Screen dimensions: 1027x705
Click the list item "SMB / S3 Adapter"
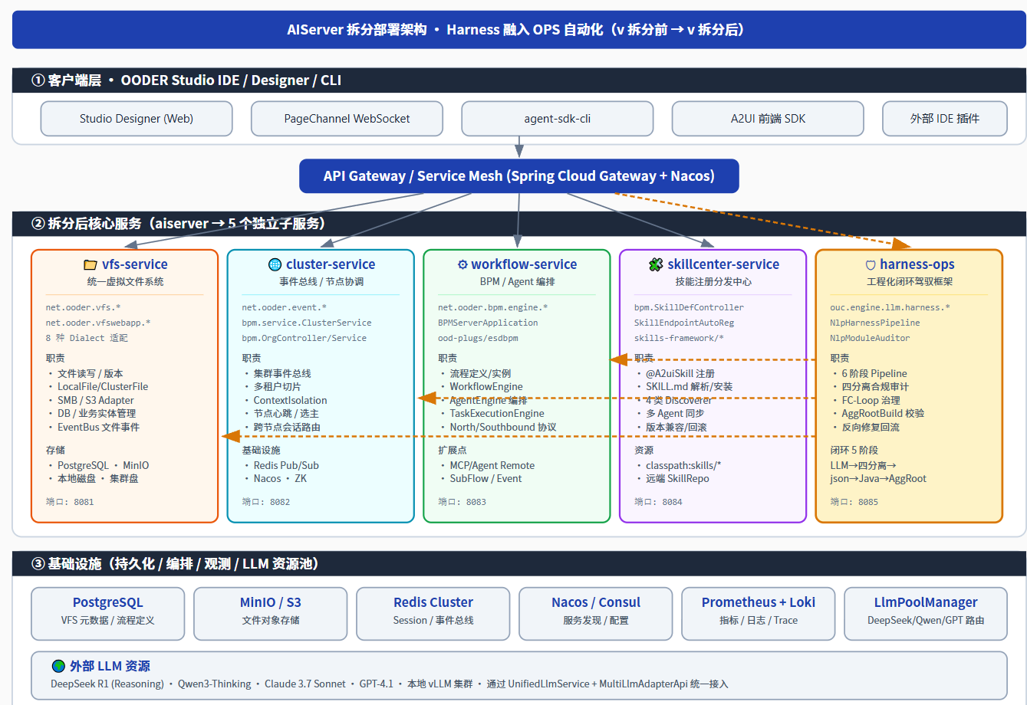pyautogui.click(x=96, y=400)
